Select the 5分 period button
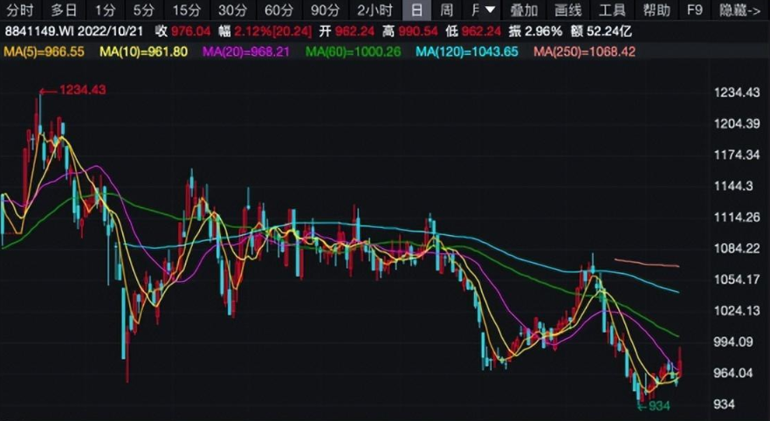The width and height of the screenshot is (770, 421). click(x=143, y=10)
